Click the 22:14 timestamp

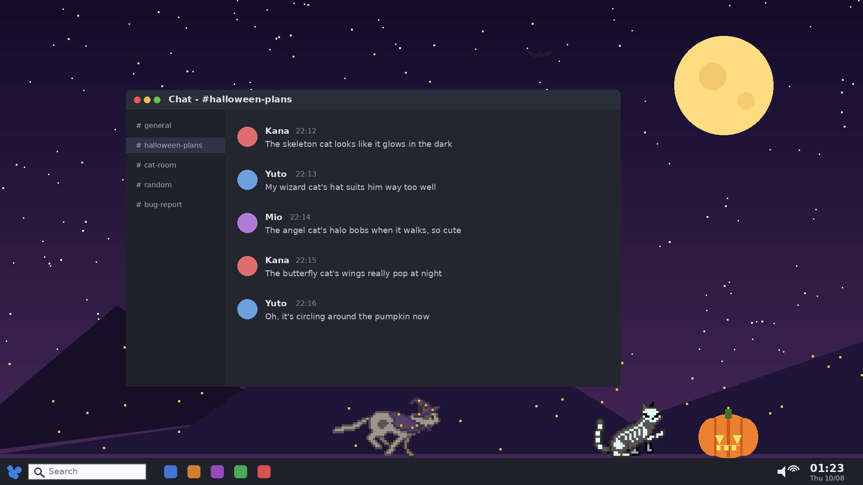300,217
